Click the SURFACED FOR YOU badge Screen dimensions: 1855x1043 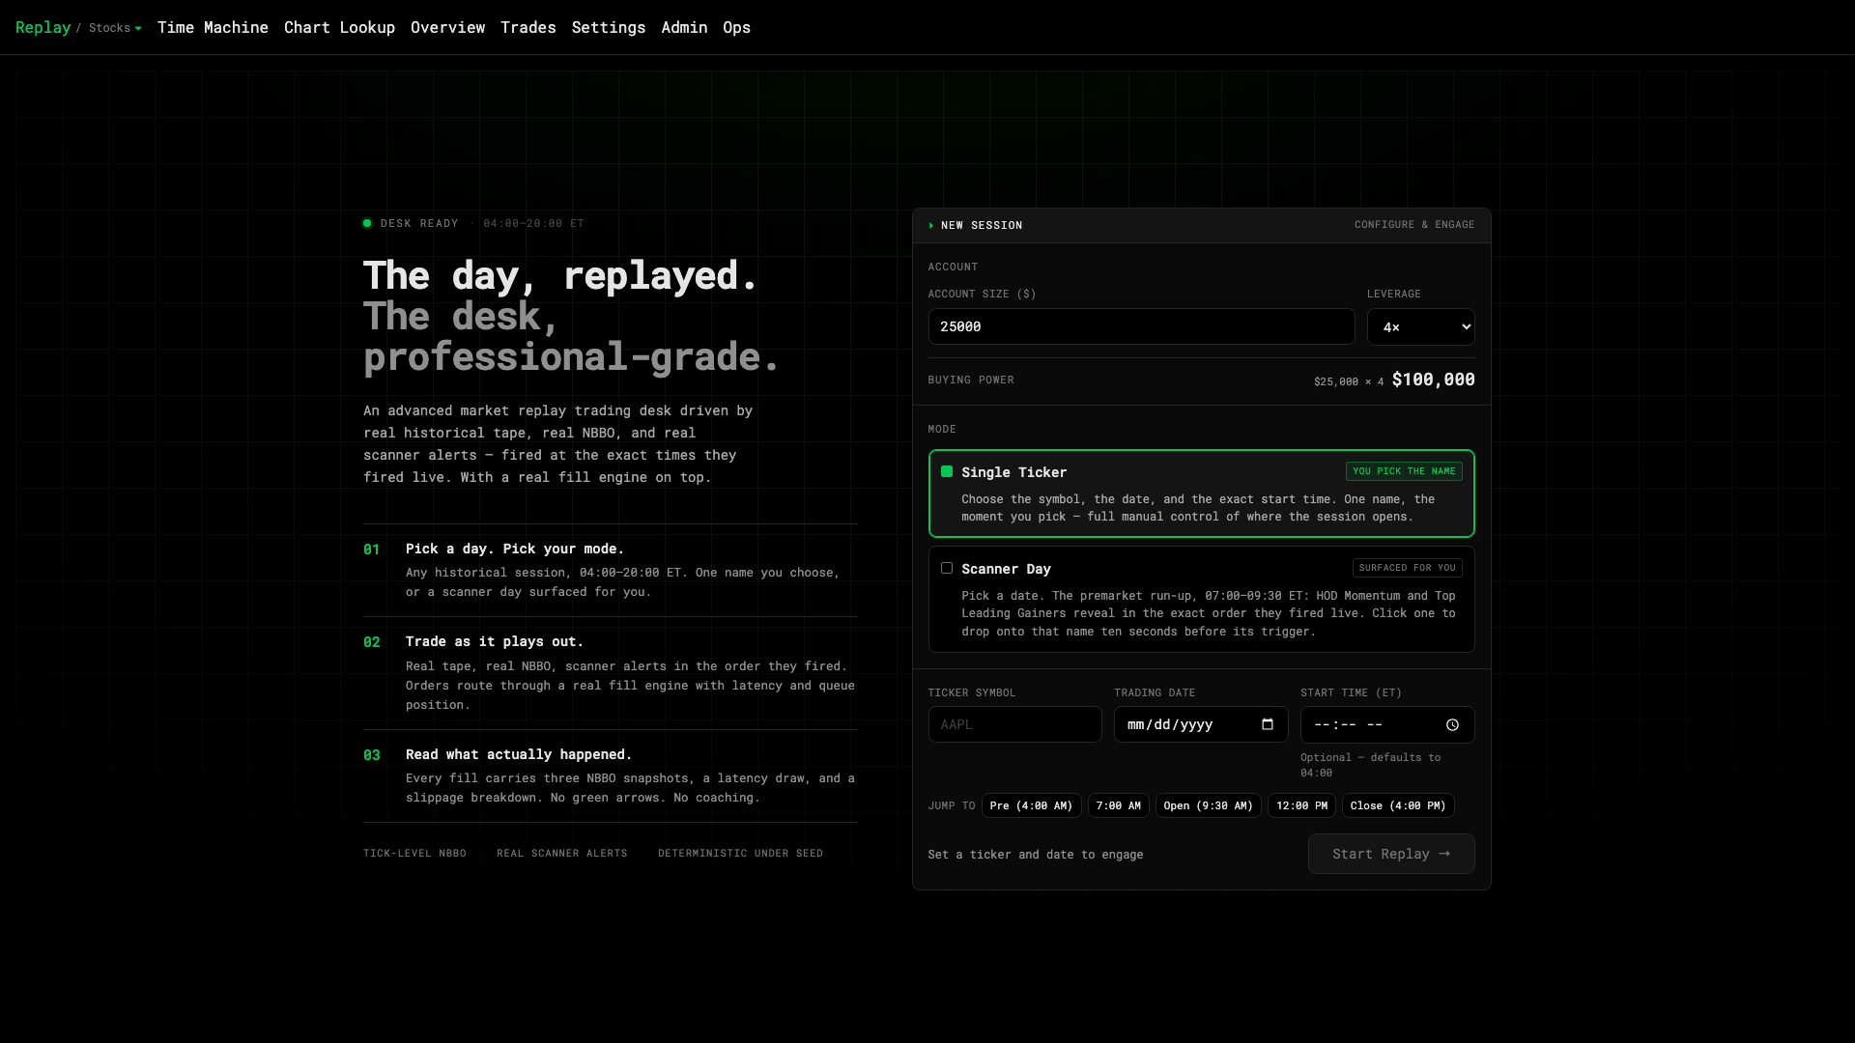pos(1407,568)
